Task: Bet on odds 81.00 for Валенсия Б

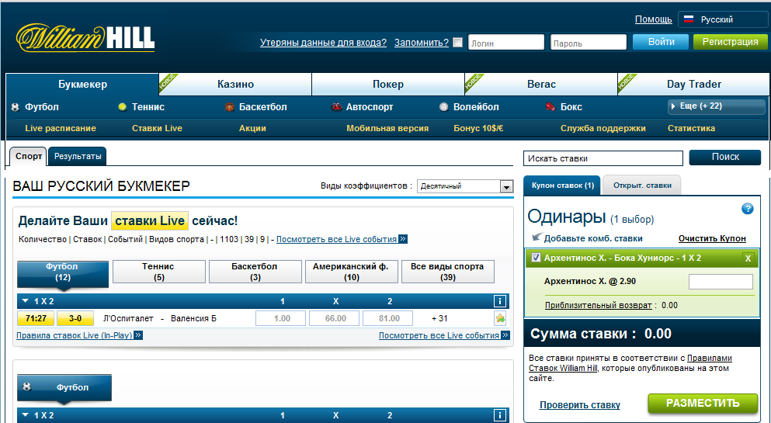Action: point(389,318)
